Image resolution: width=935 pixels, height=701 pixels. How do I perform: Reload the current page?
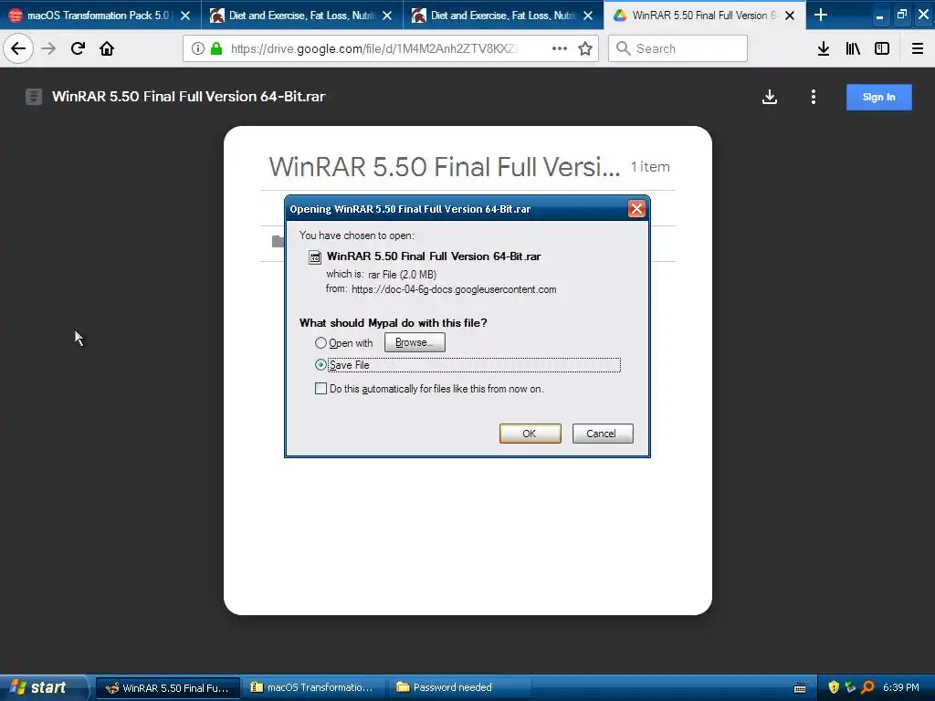(78, 48)
